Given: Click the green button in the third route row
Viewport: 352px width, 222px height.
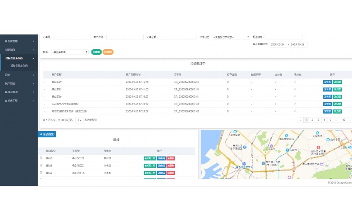Looking at the screenshot, I should pyautogui.click(x=149, y=173).
